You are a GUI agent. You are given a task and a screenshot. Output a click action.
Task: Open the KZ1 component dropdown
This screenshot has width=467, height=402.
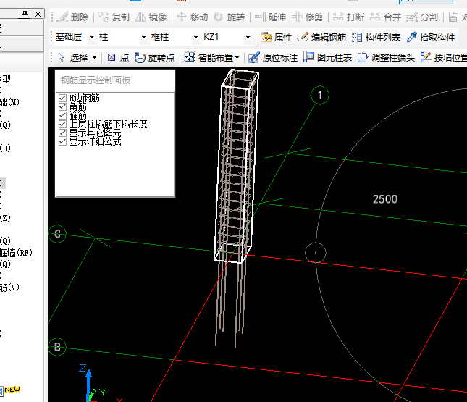[248, 37]
